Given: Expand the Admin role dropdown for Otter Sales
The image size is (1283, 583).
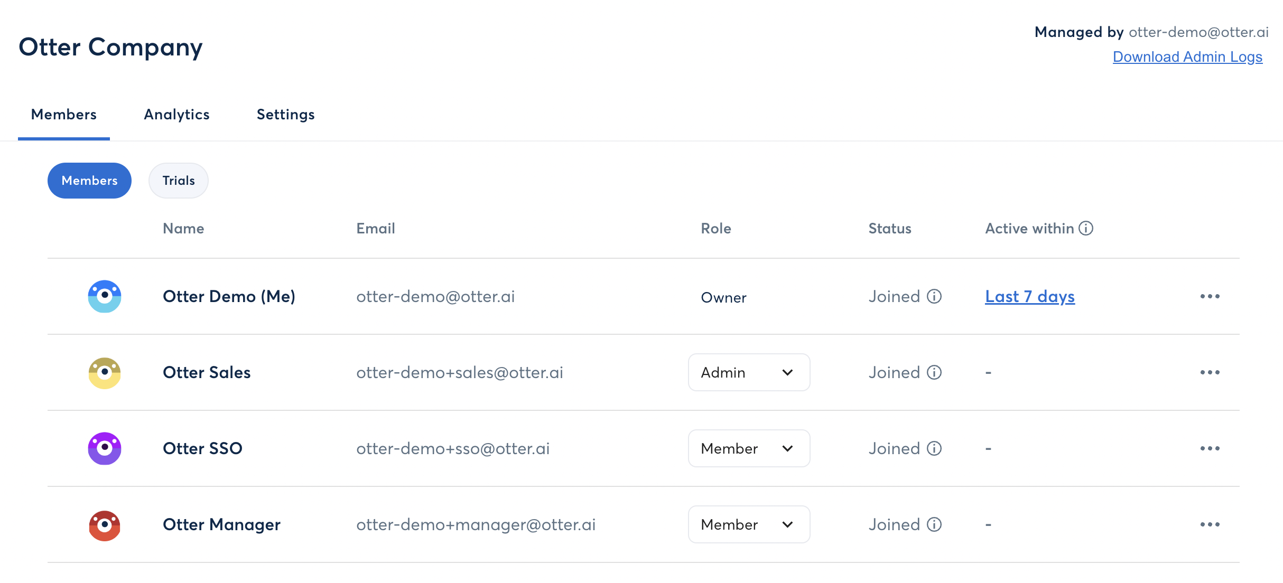Looking at the screenshot, I should tap(749, 372).
